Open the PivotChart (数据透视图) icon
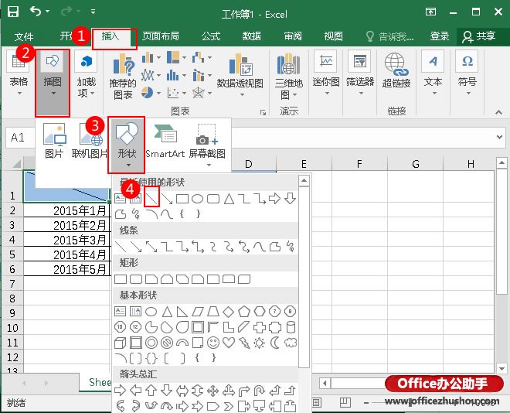The width and height of the screenshot is (510, 413). [240, 63]
